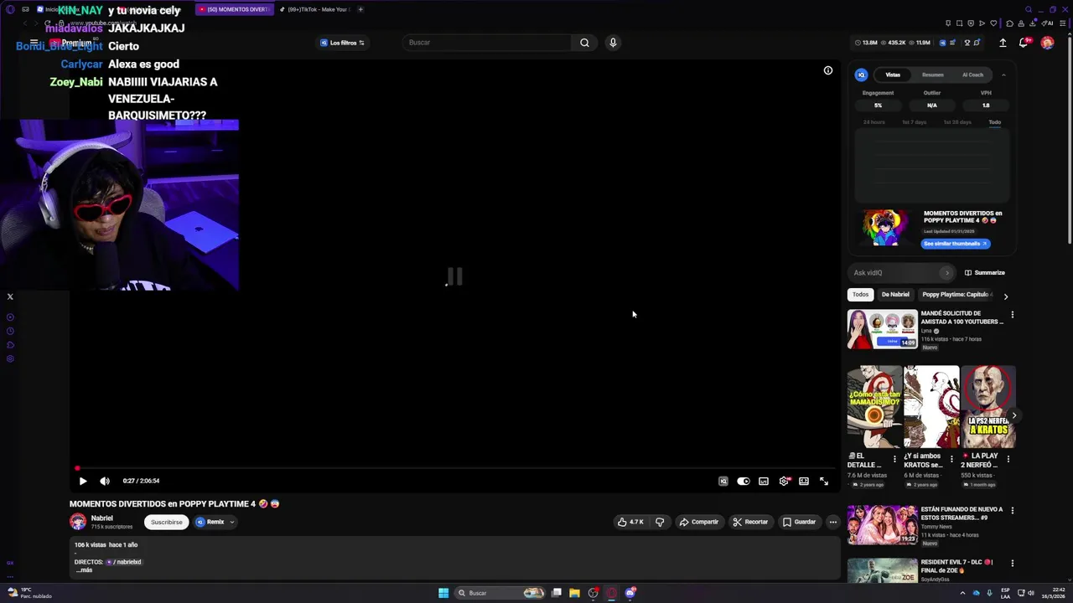The image size is (1073, 603).
Task: Show the next Shorts with the arrow
Action: [x=1013, y=415]
